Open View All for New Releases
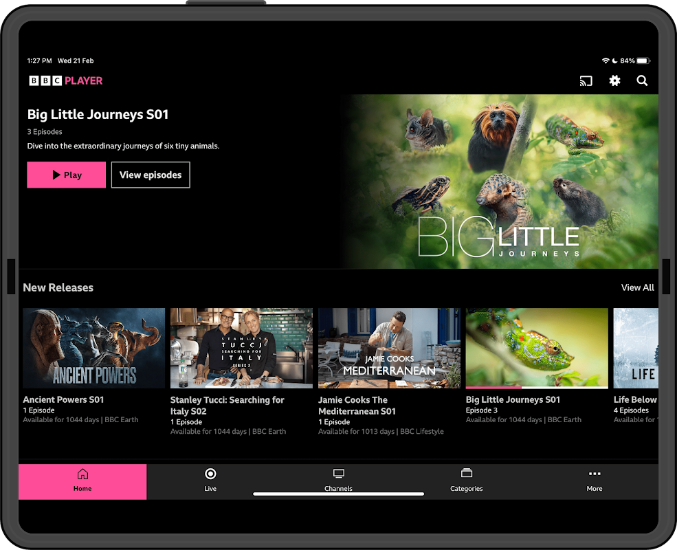 tap(637, 287)
